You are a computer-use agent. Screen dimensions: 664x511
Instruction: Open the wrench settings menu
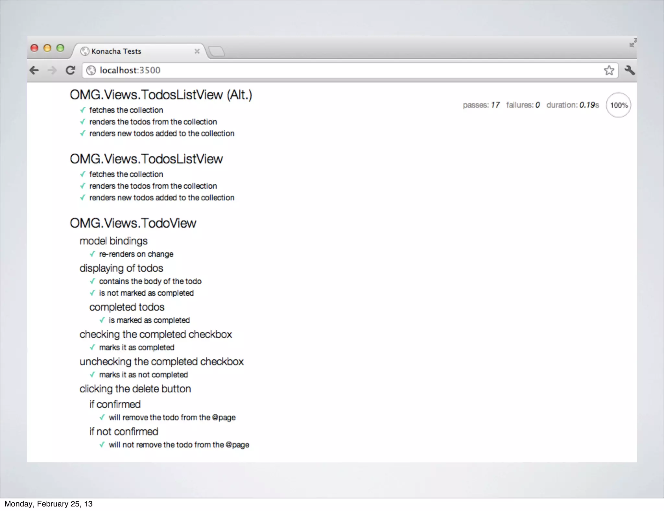pyautogui.click(x=629, y=70)
